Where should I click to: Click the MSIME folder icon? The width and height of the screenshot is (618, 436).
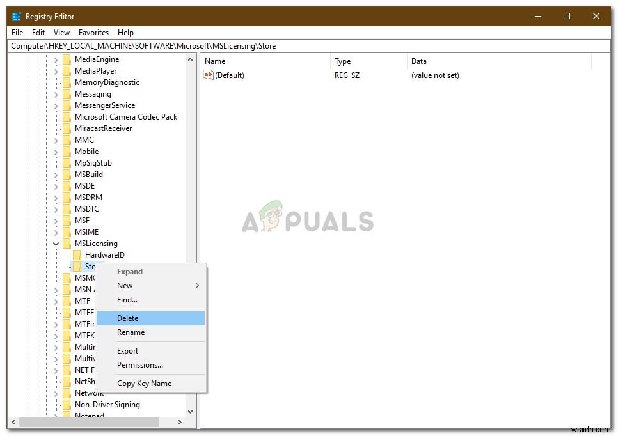pos(67,232)
